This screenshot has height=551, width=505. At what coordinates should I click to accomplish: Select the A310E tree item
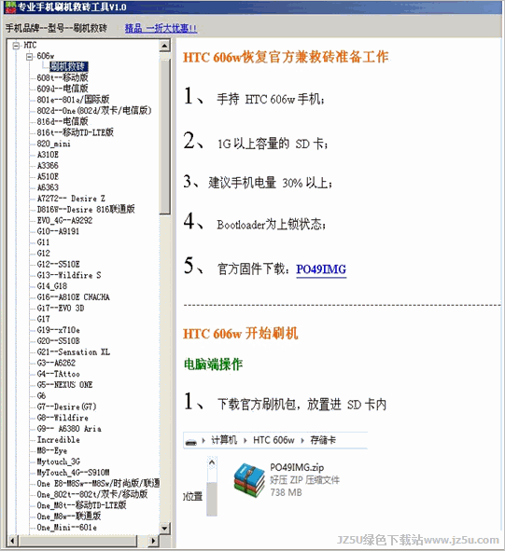[48, 155]
